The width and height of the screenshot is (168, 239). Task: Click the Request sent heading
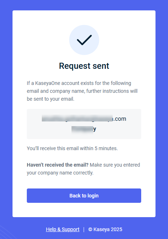coord(84,66)
